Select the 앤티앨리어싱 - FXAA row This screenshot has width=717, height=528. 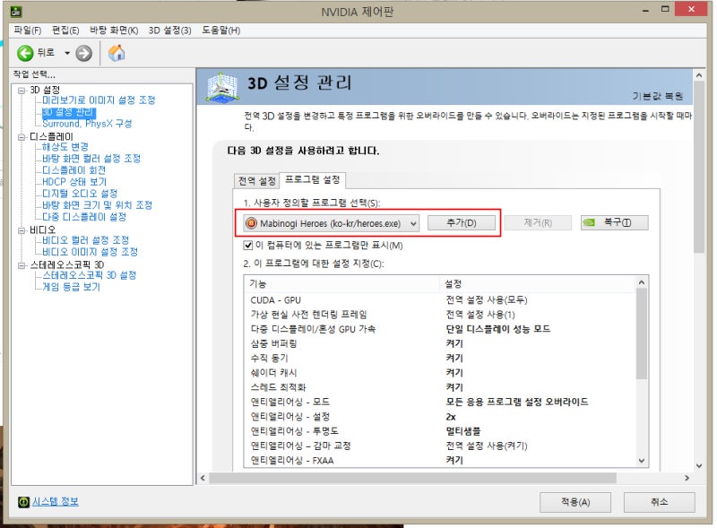click(x=440, y=460)
